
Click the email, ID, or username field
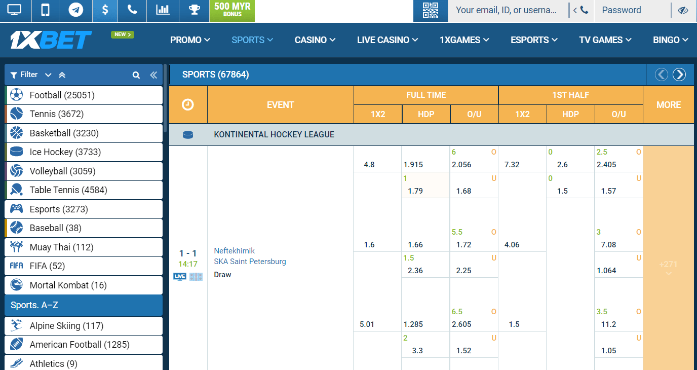point(508,10)
